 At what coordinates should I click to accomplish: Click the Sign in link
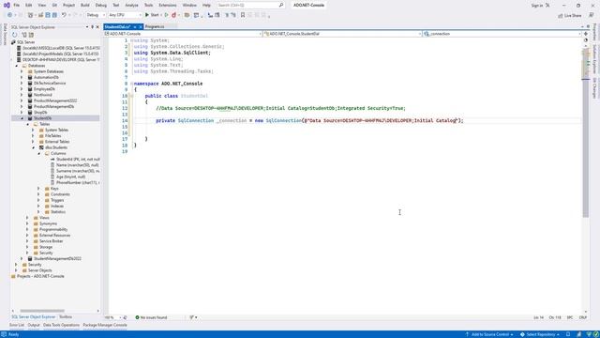[537, 6]
